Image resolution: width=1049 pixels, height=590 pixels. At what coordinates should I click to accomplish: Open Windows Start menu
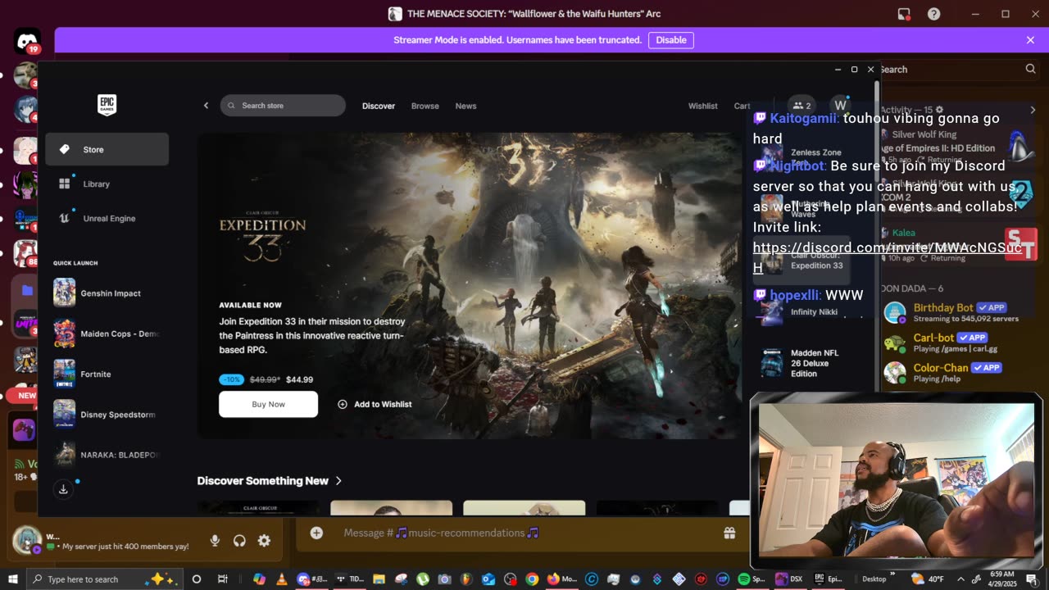pos(12,579)
